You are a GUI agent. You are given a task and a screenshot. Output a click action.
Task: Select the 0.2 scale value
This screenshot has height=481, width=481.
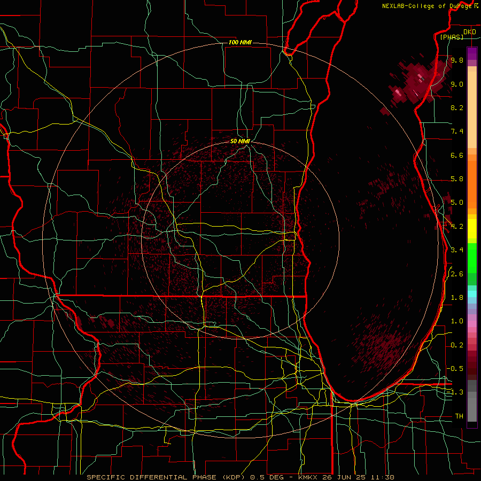point(457,345)
